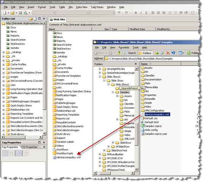Screen dimensions: 203x182
Task: Click Show Set Properties on Top icon in Tag Properties
Action: pos(19,153)
